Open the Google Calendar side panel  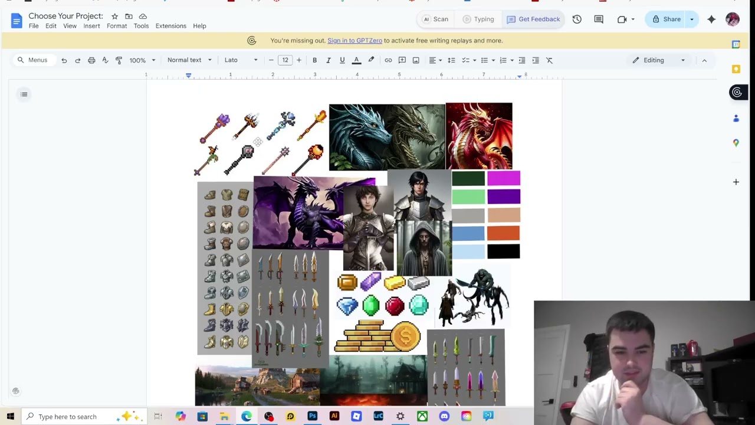coord(736,44)
